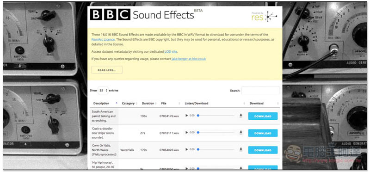
Task: Click the READ LESS... button
Action: (107, 70)
